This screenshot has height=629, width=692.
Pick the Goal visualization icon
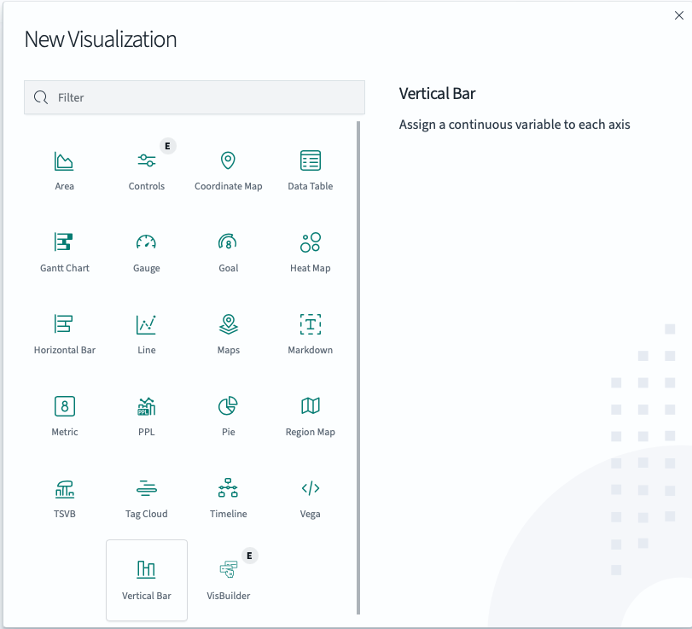pos(228,242)
